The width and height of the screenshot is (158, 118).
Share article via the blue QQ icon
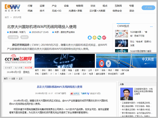tap(90, 38)
